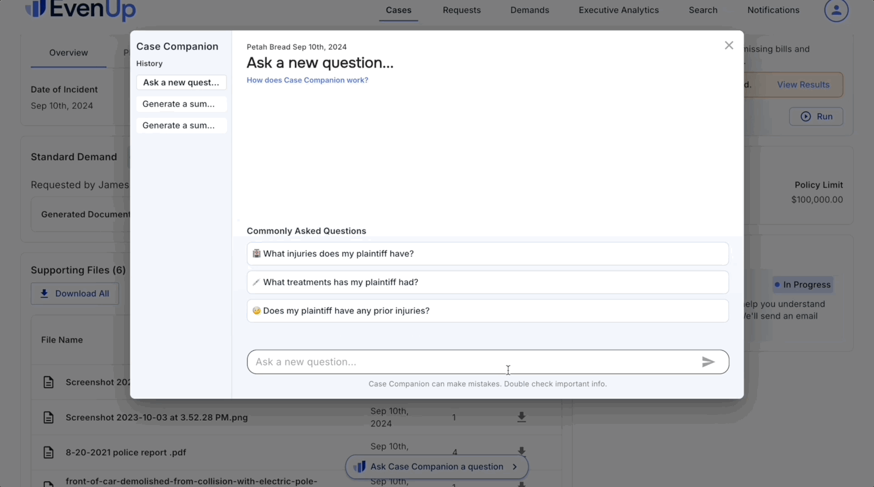Focus the 'Ask a new question' input field
Image resolution: width=874 pixels, height=487 pixels.
471,362
